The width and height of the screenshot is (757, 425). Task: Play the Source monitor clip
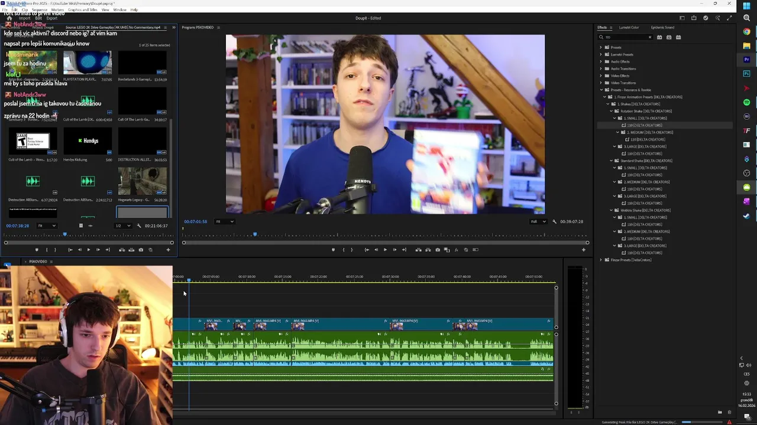tap(89, 250)
